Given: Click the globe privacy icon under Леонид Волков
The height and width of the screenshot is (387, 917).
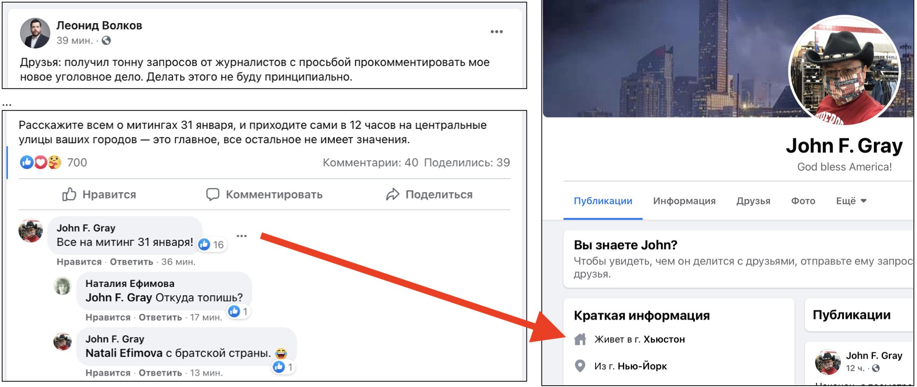Looking at the screenshot, I should click(106, 40).
